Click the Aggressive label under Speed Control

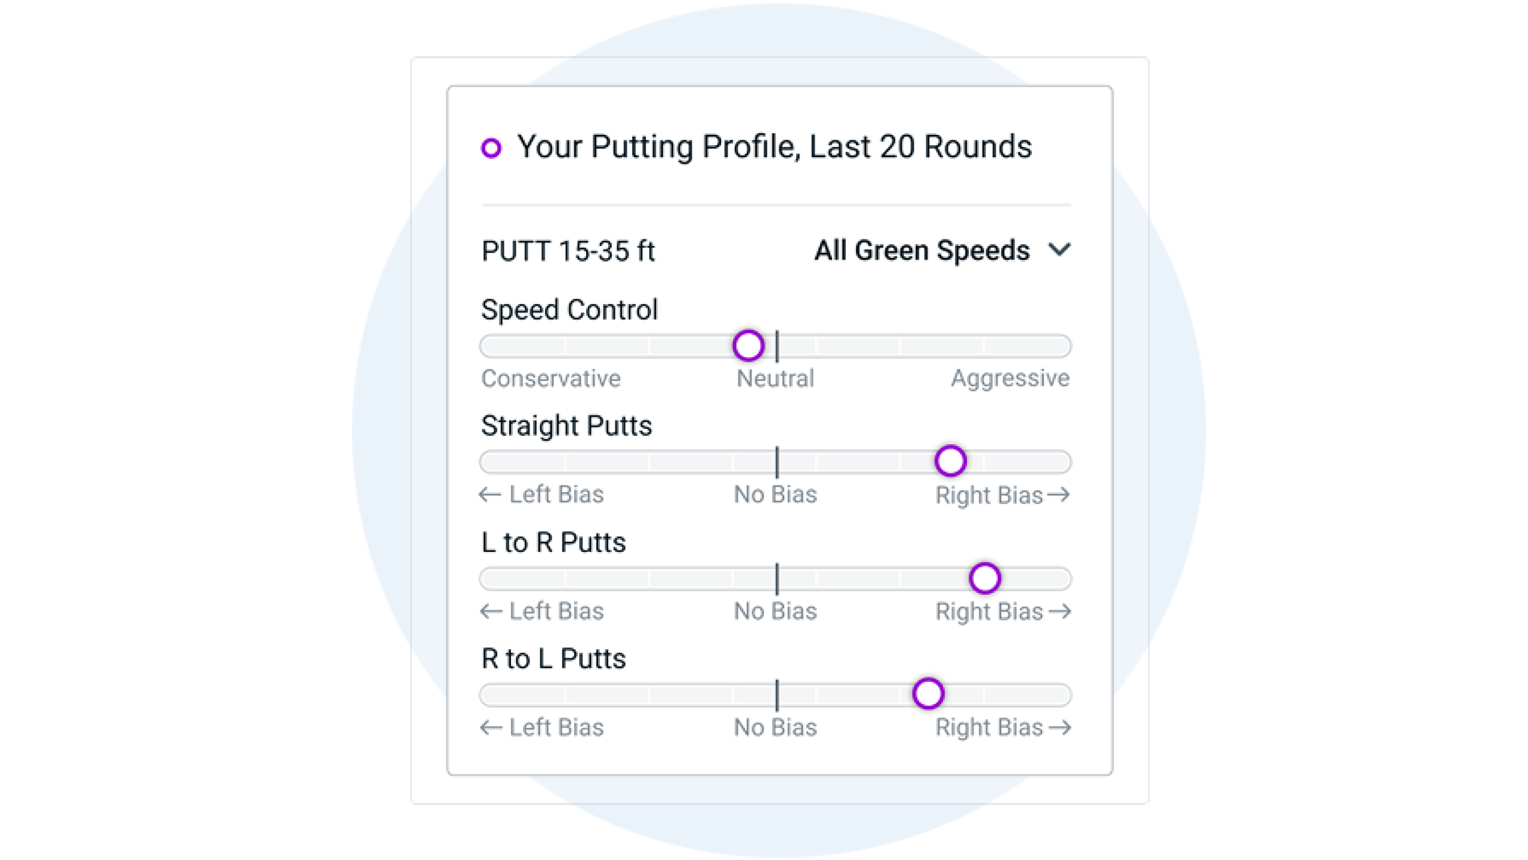tap(1011, 379)
